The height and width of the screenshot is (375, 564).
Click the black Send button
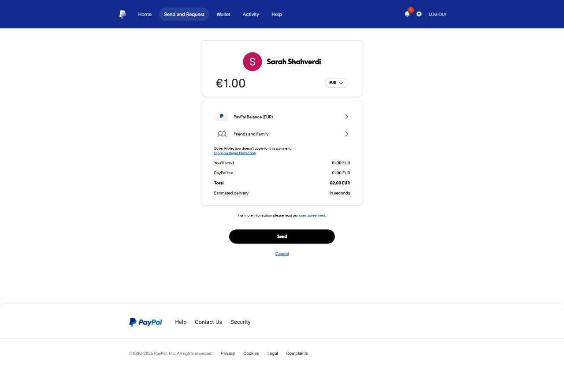point(282,236)
